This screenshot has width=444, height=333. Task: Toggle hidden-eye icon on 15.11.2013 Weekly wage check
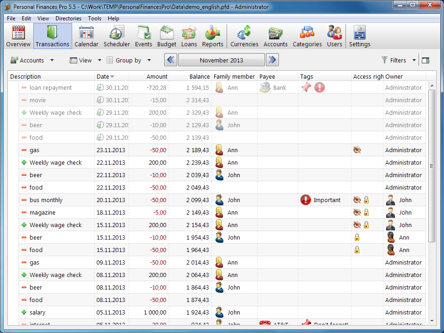(x=357, y=225)
